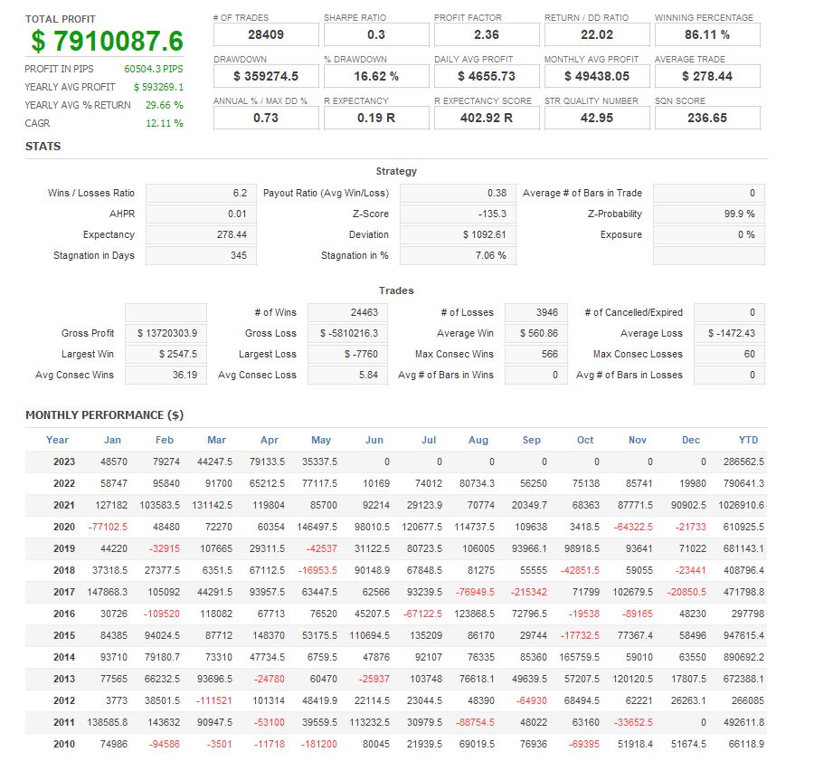Screen dimensions: 814x771
Task: Click the Sharpe Ratio box showing 0.3
Action: [x=376, y=34]
